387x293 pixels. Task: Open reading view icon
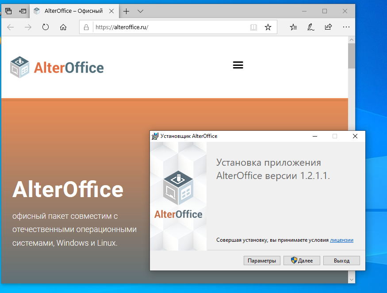253,27
